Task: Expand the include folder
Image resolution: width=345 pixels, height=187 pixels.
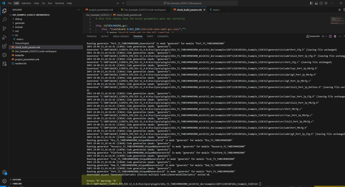Action: 46,27
